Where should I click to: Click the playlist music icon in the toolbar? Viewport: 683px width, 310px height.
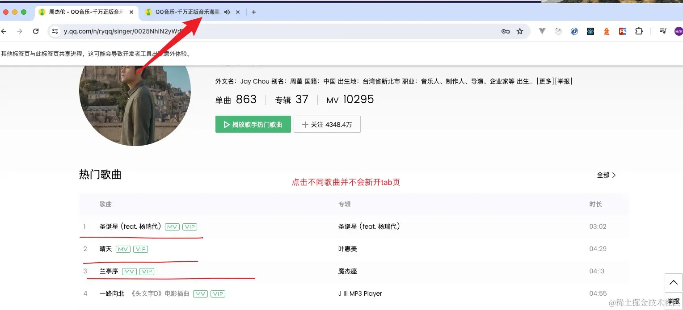pyautogui.click(x=663, y=31)
